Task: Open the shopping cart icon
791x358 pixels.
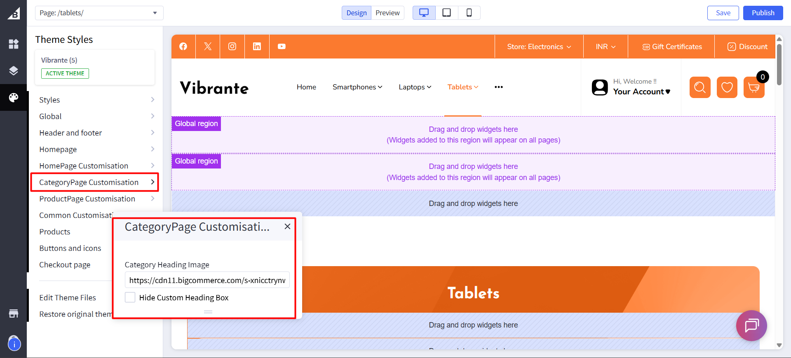Action: (754, 87)
